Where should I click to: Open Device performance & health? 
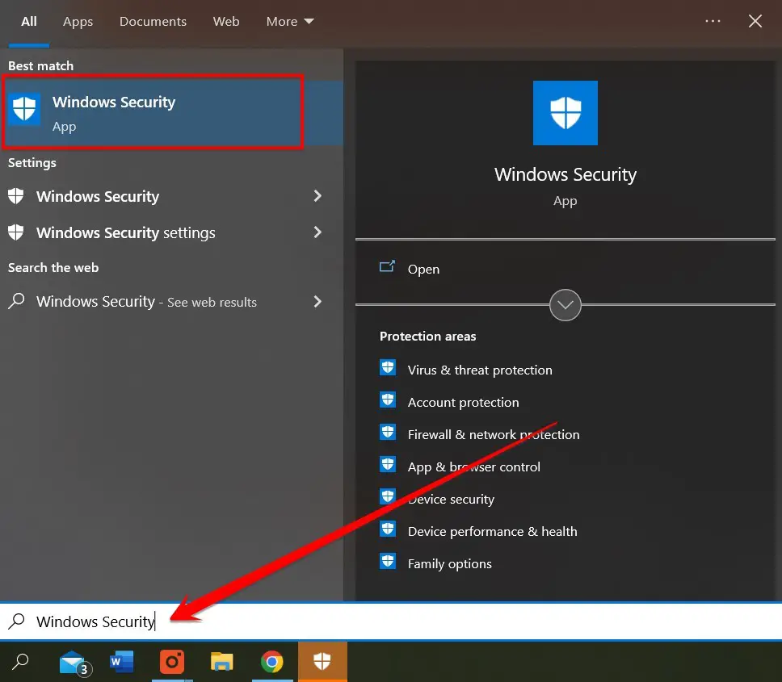492,532
